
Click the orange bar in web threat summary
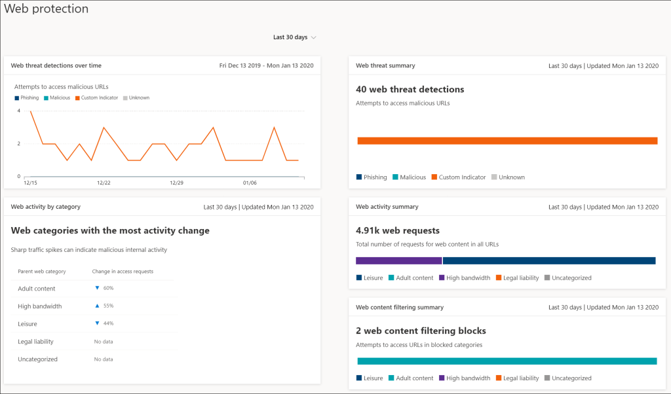pyautogui.click(x=507, y=140)
